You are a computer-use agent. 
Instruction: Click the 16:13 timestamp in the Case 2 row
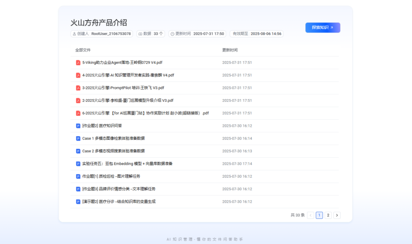237,151
